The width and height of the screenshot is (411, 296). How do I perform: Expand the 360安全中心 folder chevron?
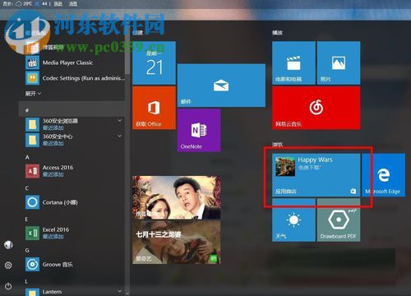pos(120,136)
